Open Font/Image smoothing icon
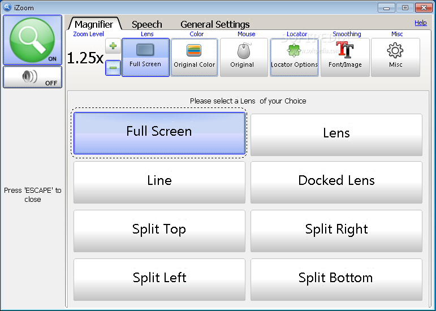This screenshot has width=436, height=311. pyautogui.click(x=345, y=57)
